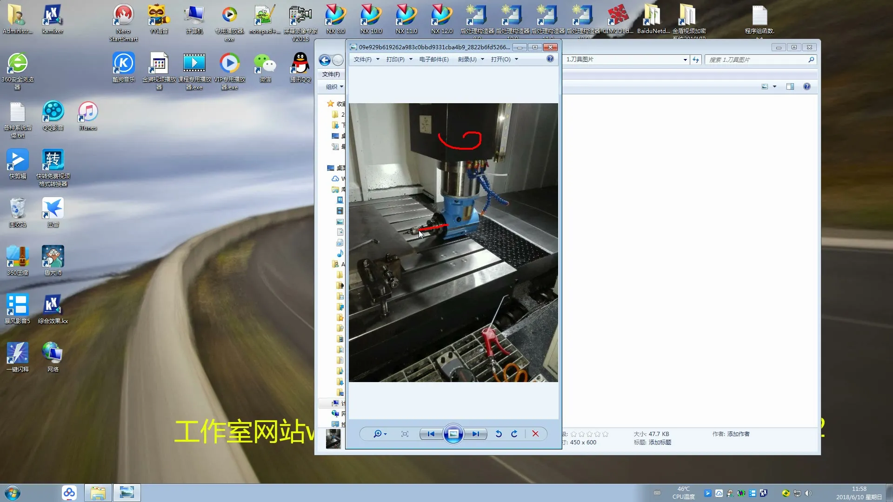
Task: Start the slideshow with the center button
Action: 453,434
